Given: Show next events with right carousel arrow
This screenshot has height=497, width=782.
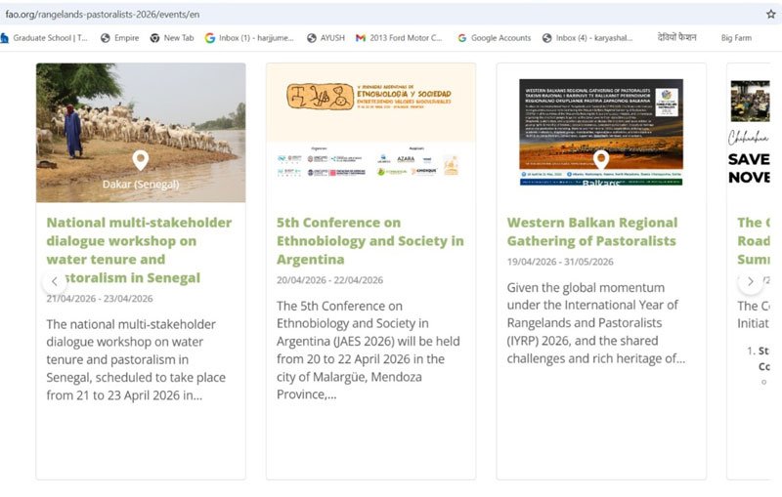Looking at the screenshot, I should point(750,282).
